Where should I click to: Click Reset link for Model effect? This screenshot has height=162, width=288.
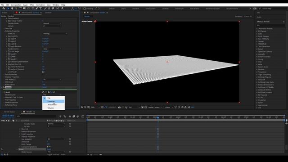point(45,87)
